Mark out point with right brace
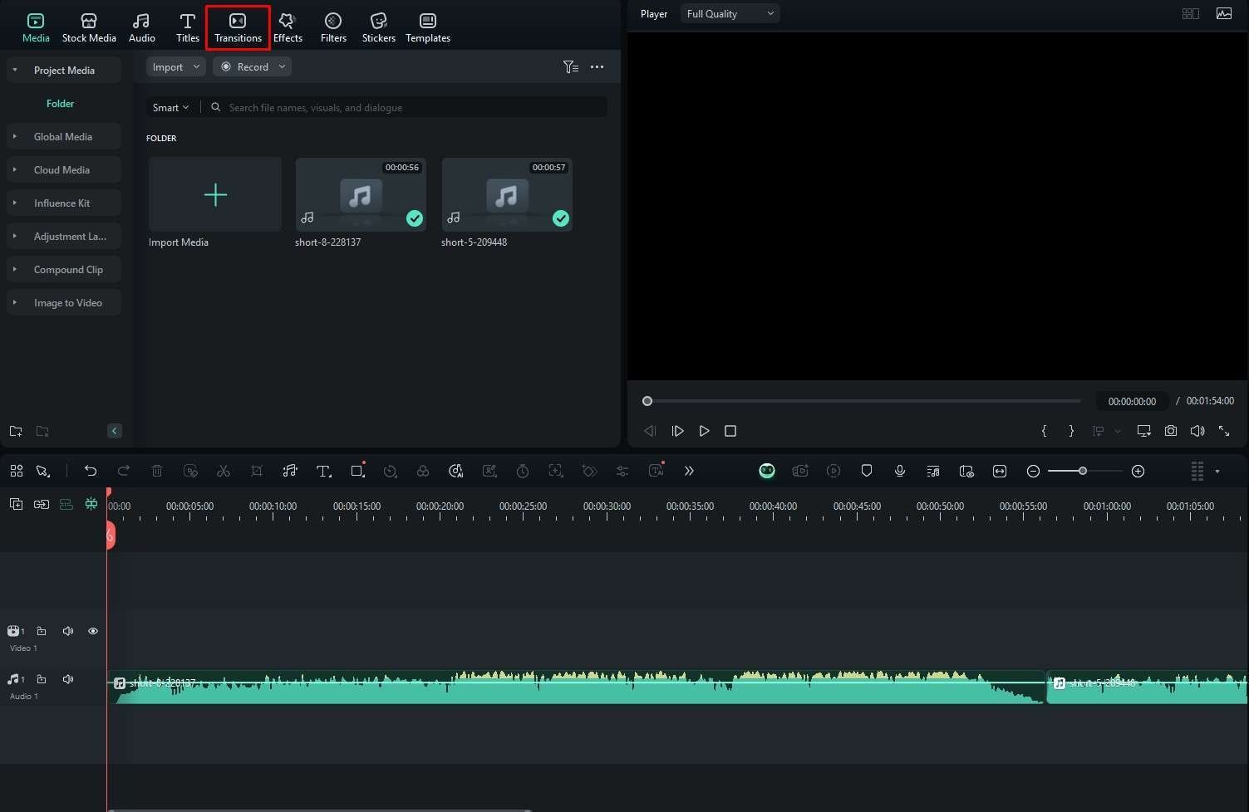Viewport: 1249px width, 812px height. (1071, 431)
